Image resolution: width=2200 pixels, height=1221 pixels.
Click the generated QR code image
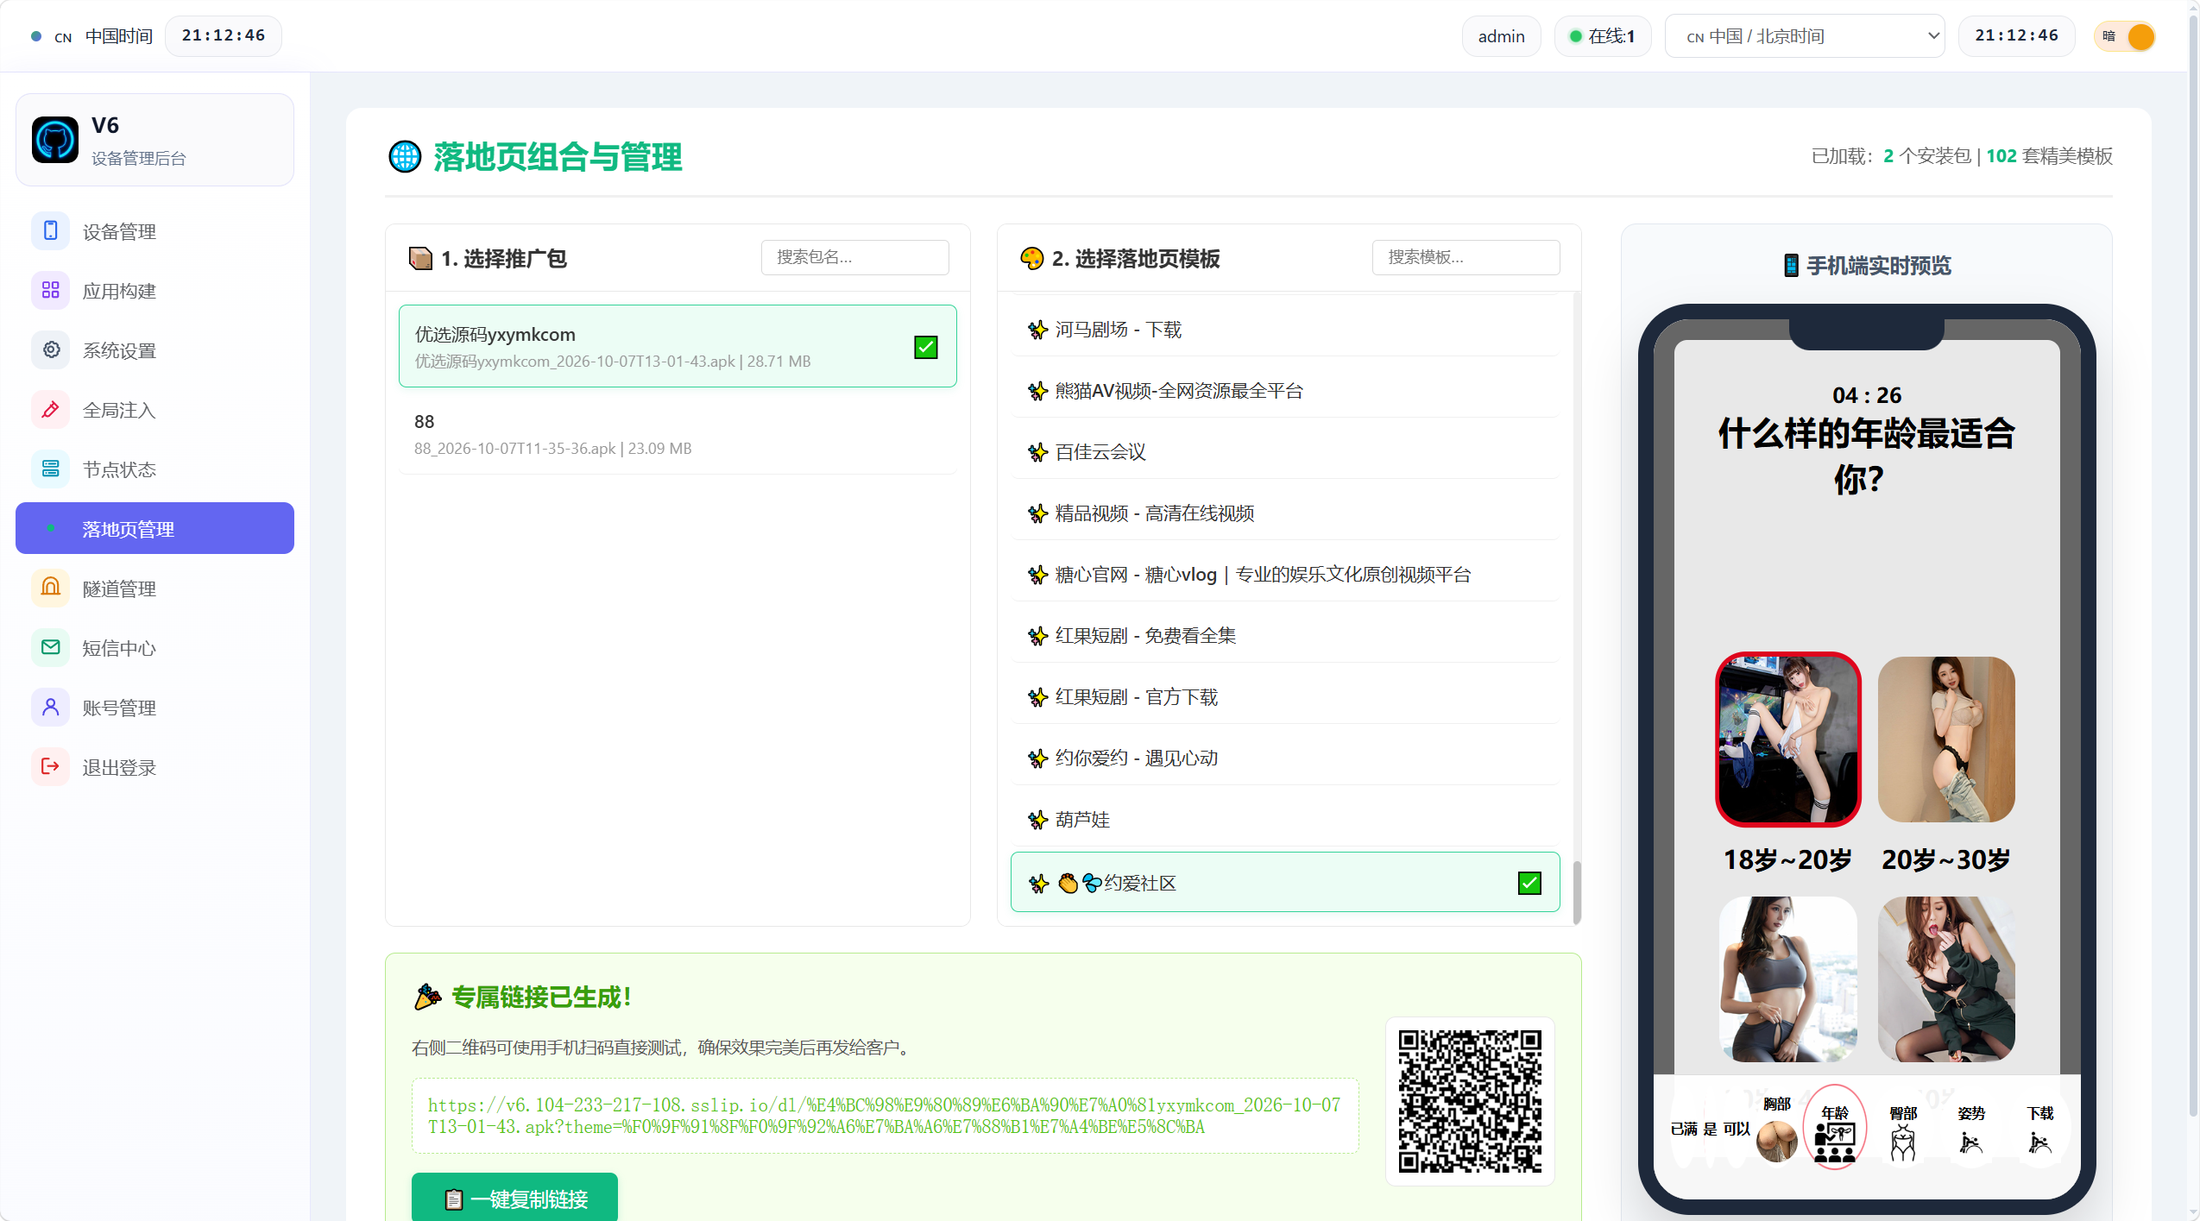coord(1470,1101)
